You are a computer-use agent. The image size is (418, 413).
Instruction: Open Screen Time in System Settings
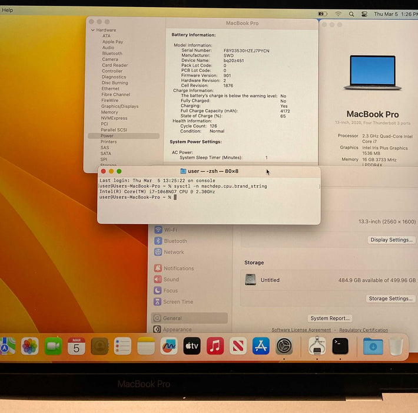[x=173, y=302]
